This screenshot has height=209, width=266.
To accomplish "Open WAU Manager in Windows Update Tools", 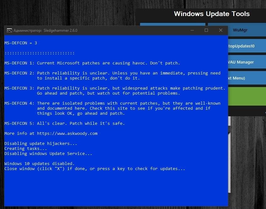I will click(x=247, y=62).
